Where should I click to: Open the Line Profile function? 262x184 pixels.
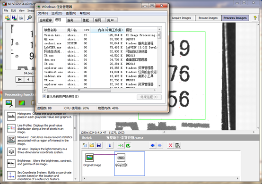click(x=11, y=128)
